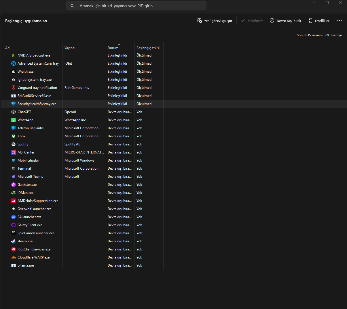Click Yeni görevi çalıştır button
This screenshot has width=347, height=309.
point(215,21)
